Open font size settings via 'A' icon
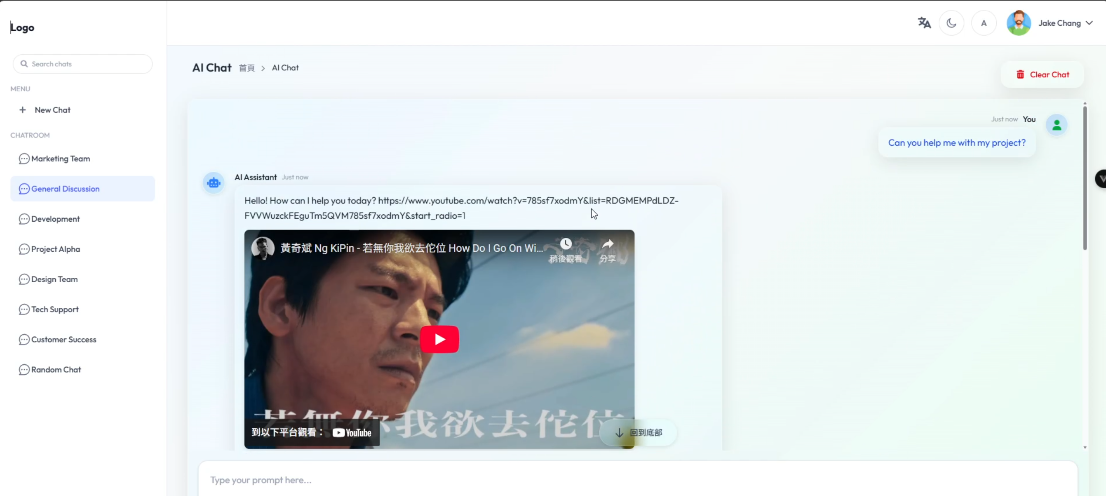 [x=984, y=23]
